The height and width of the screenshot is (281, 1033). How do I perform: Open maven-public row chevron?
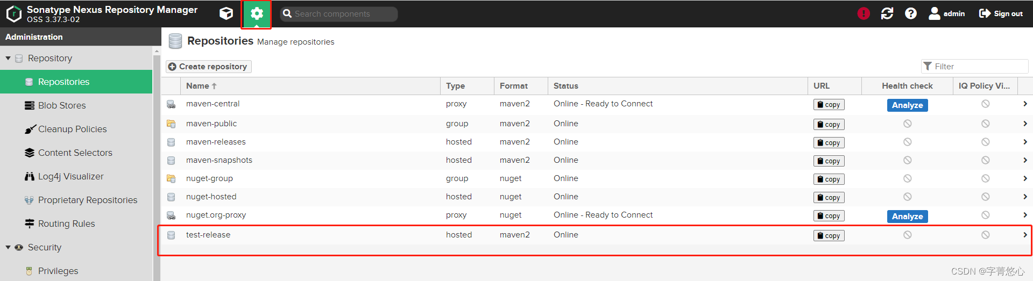click(1025, 124)
